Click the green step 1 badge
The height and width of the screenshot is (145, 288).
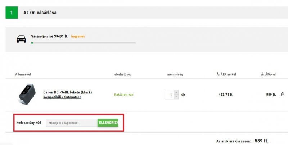coord(12,13)
